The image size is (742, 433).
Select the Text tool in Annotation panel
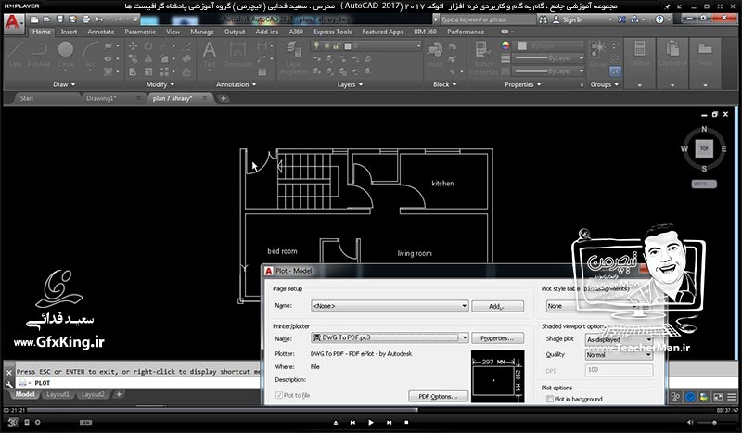(x=210, y=54)
